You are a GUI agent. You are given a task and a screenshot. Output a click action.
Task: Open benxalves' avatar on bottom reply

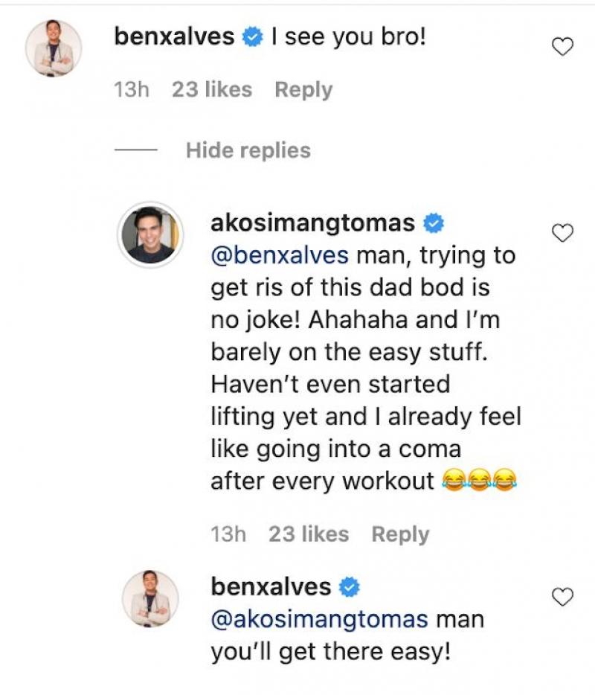(x=149, y=598)
